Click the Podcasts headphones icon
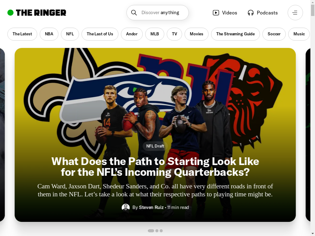Viewport: 315px width, 236px height. (x=250, y=13)
